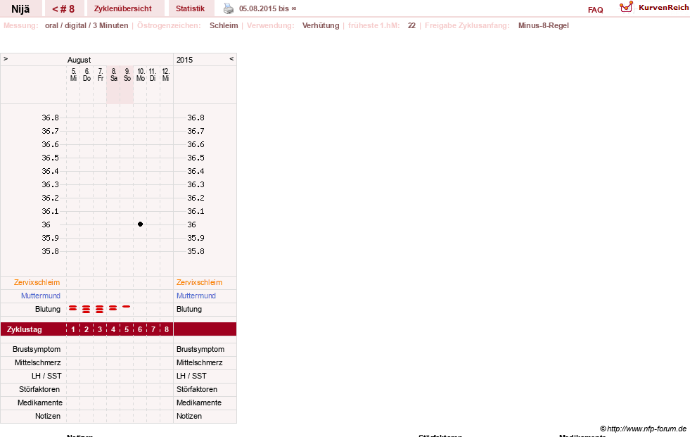
Task: Click the '6. Do' date column header
Action: 87,75
